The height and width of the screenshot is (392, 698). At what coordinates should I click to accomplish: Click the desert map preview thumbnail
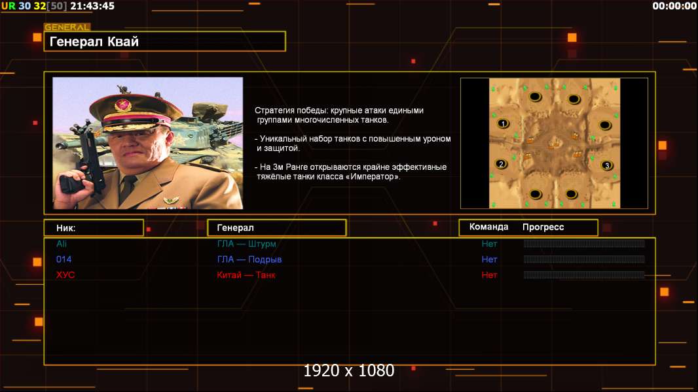[554, 143]
